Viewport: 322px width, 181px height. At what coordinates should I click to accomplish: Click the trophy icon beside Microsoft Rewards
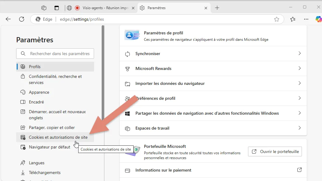tap(128, 69)
